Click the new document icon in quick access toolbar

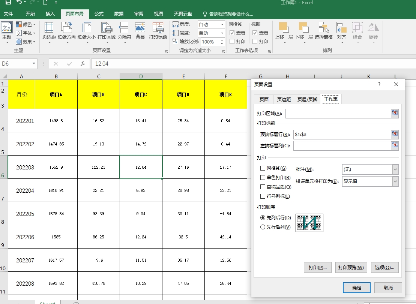tap(45, 2)
